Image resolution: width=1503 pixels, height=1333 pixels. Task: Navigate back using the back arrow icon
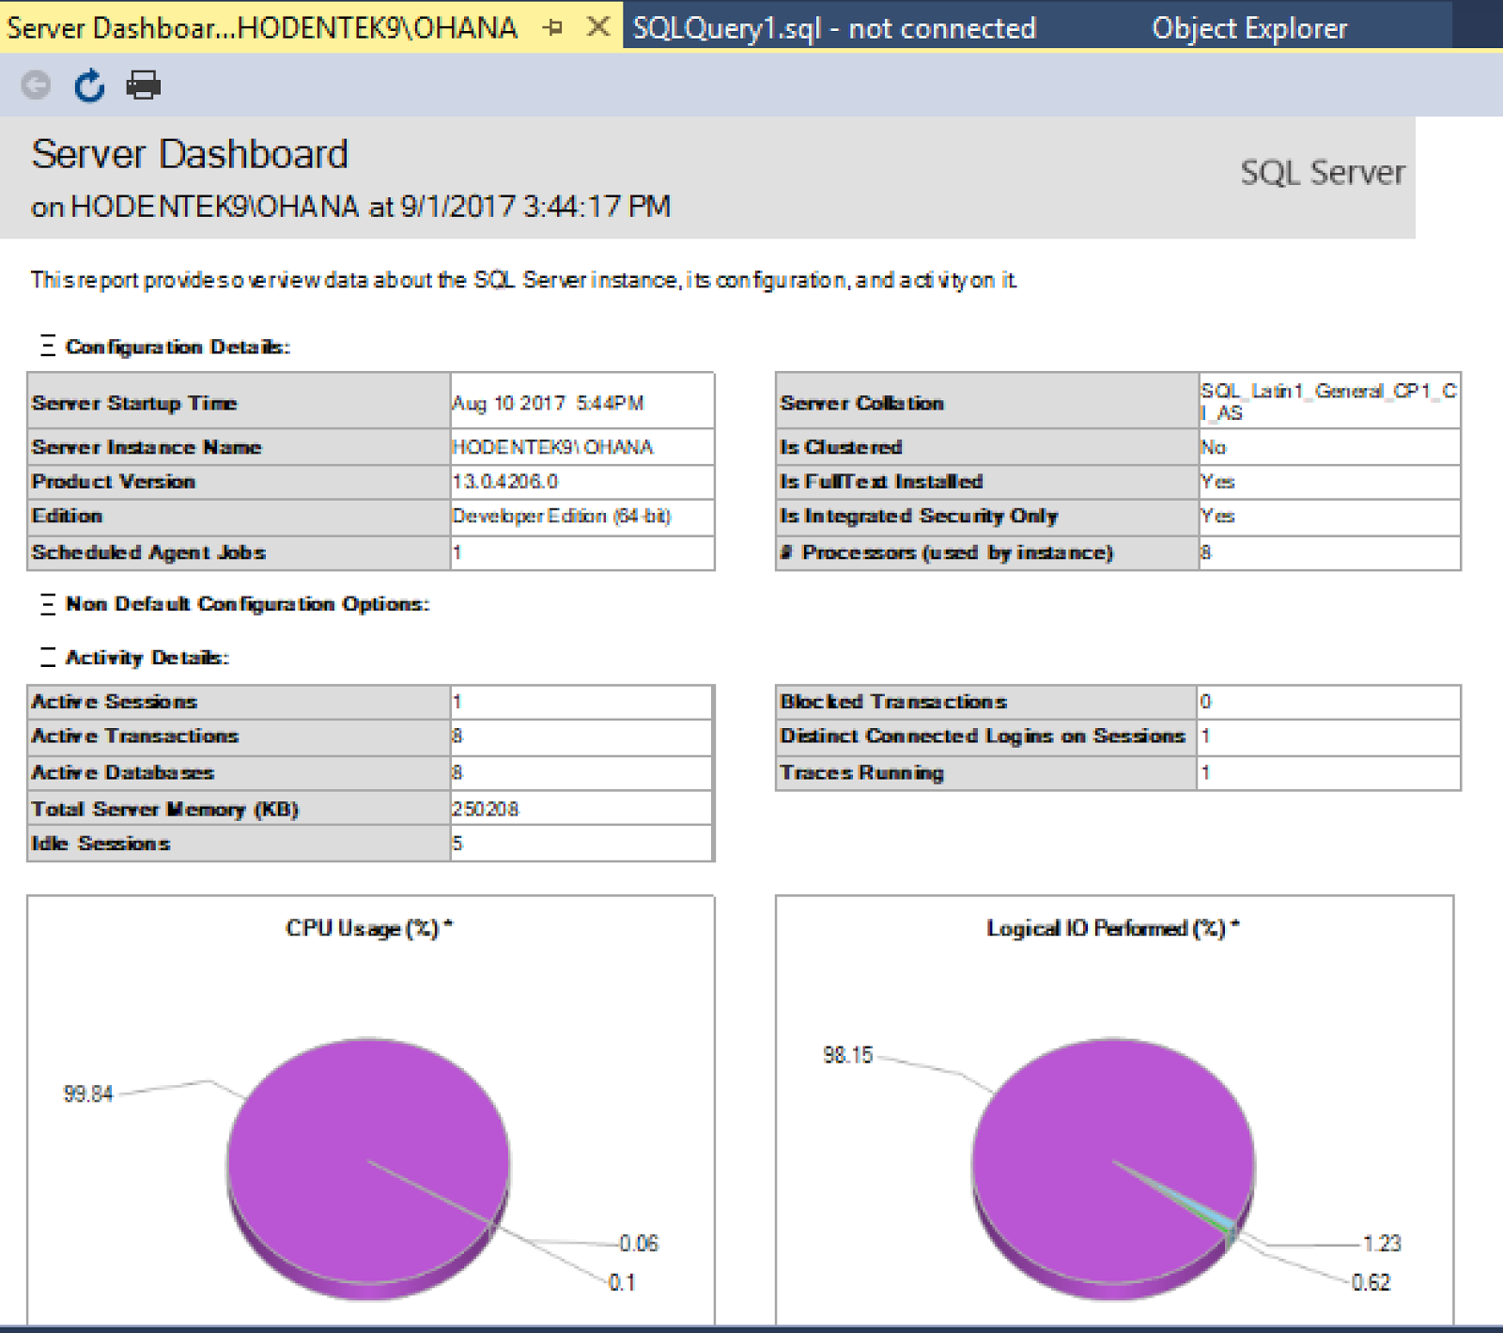click(x=35, y=85)
